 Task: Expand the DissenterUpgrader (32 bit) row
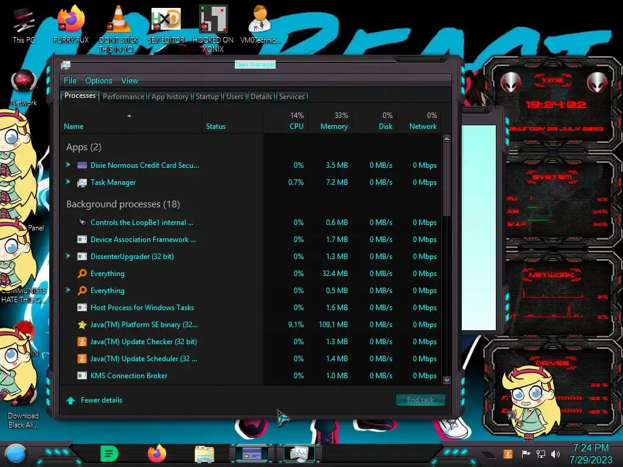click(x=68, y=256)
